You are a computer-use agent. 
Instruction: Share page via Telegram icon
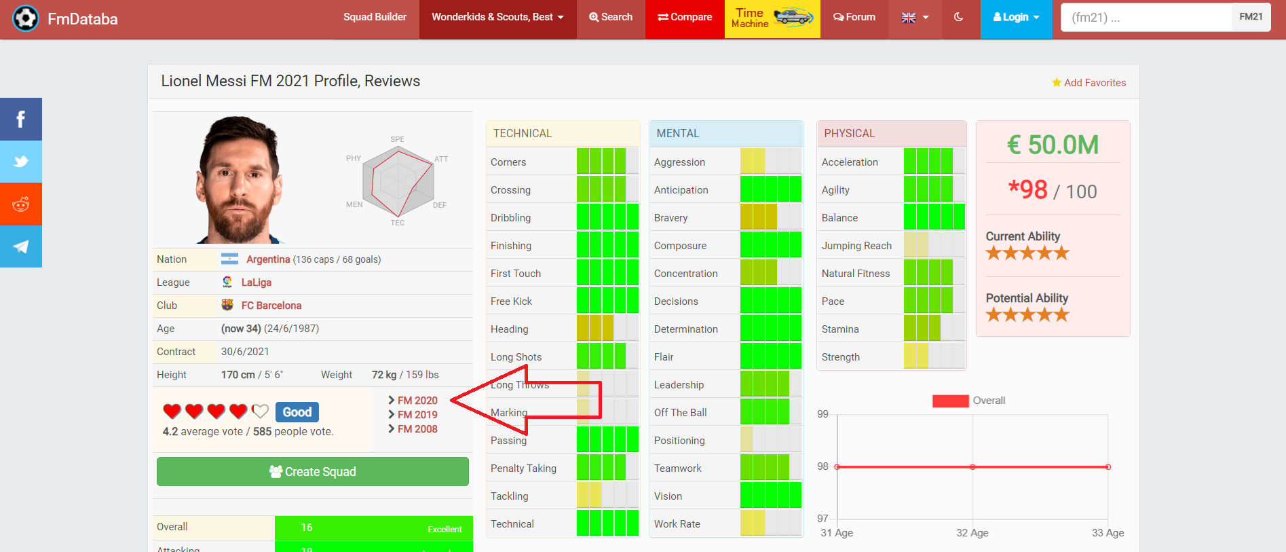click(21, 246)
